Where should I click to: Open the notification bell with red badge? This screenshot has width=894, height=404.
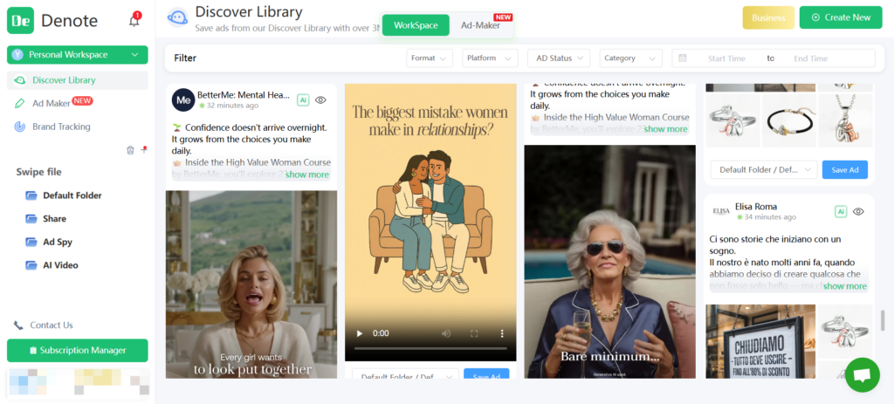134,21
